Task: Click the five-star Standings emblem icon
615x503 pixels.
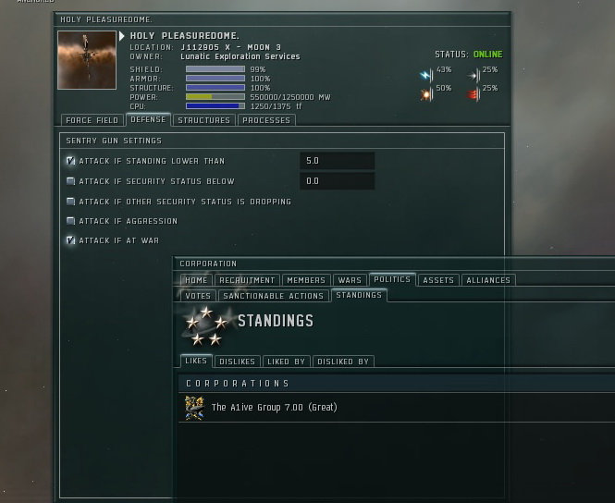Action: 207,325
